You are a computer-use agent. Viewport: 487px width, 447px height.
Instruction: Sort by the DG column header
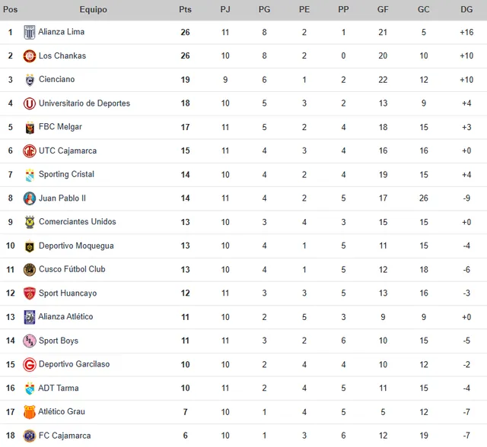(466, 10)
